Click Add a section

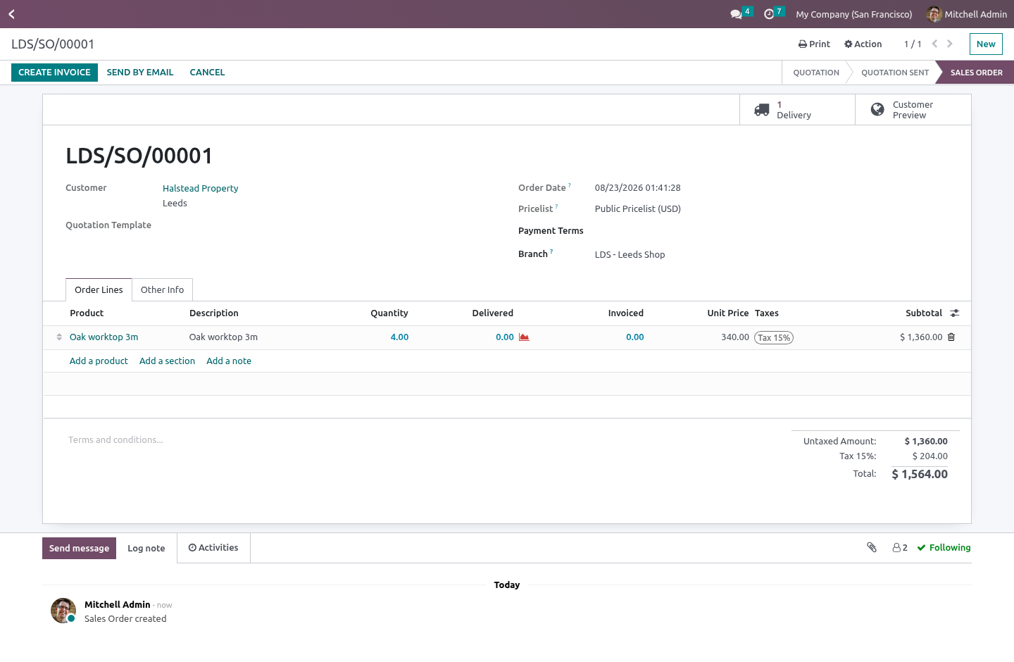click(x=167, y=361)
